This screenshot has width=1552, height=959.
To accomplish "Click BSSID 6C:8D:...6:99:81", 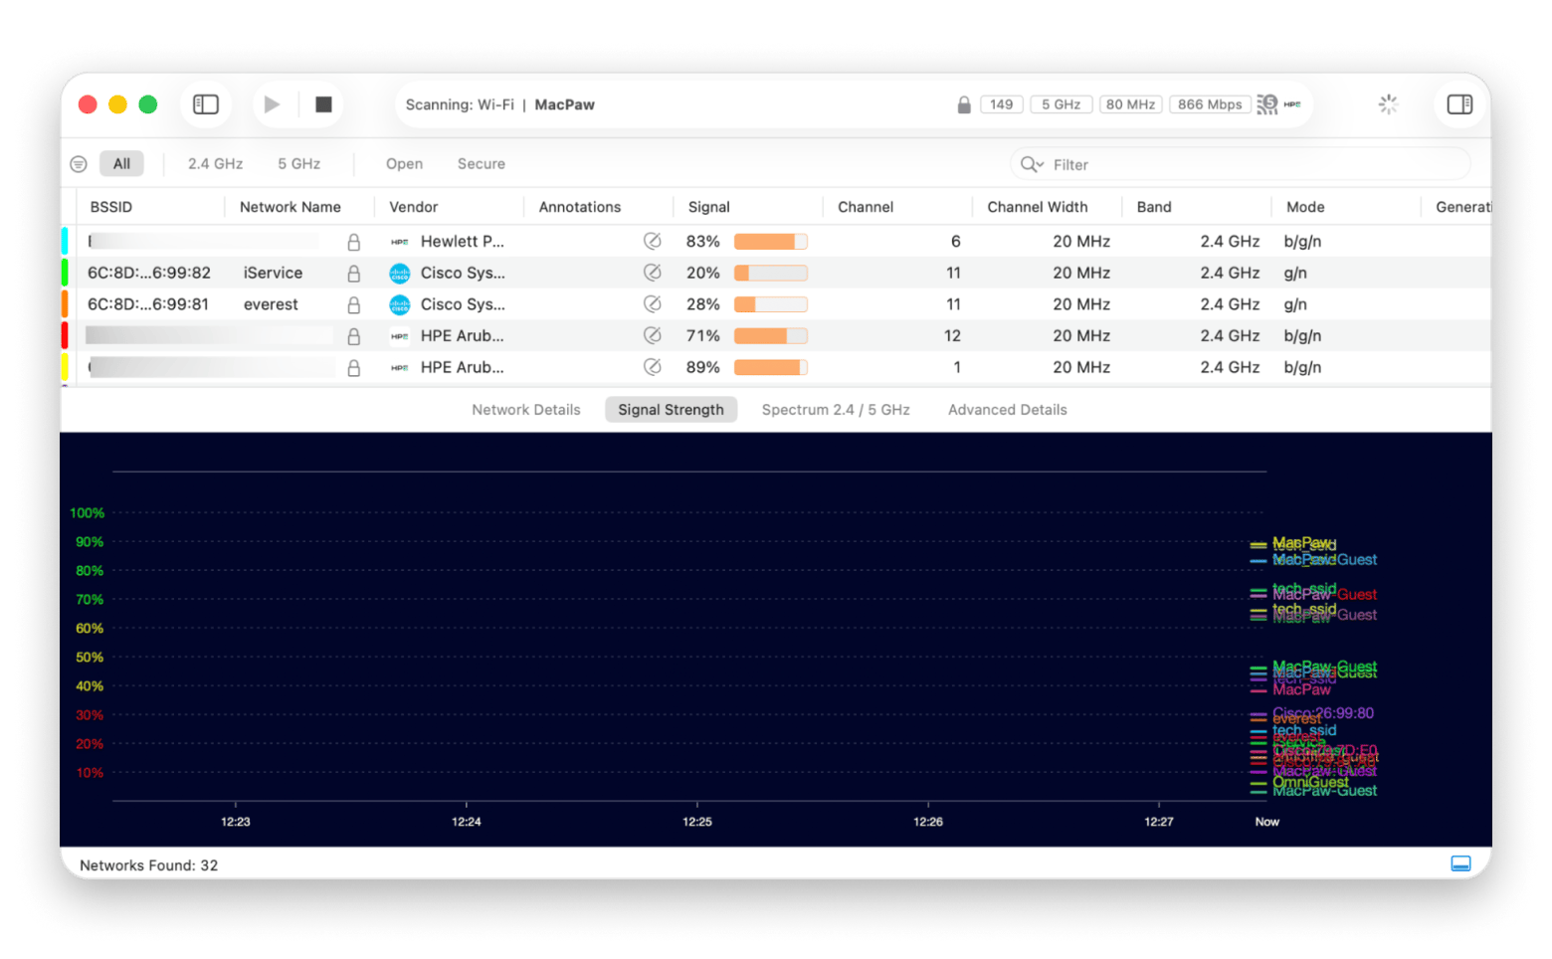I will (x=148, y=304).
